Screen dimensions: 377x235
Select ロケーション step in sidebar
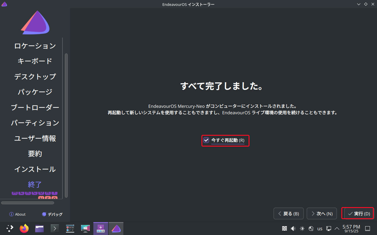(35, 46)
